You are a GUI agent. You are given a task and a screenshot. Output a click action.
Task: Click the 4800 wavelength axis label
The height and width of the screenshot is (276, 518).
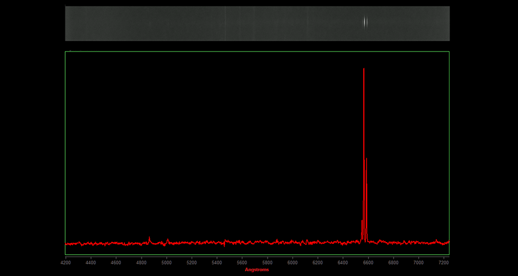click(141, 263)
